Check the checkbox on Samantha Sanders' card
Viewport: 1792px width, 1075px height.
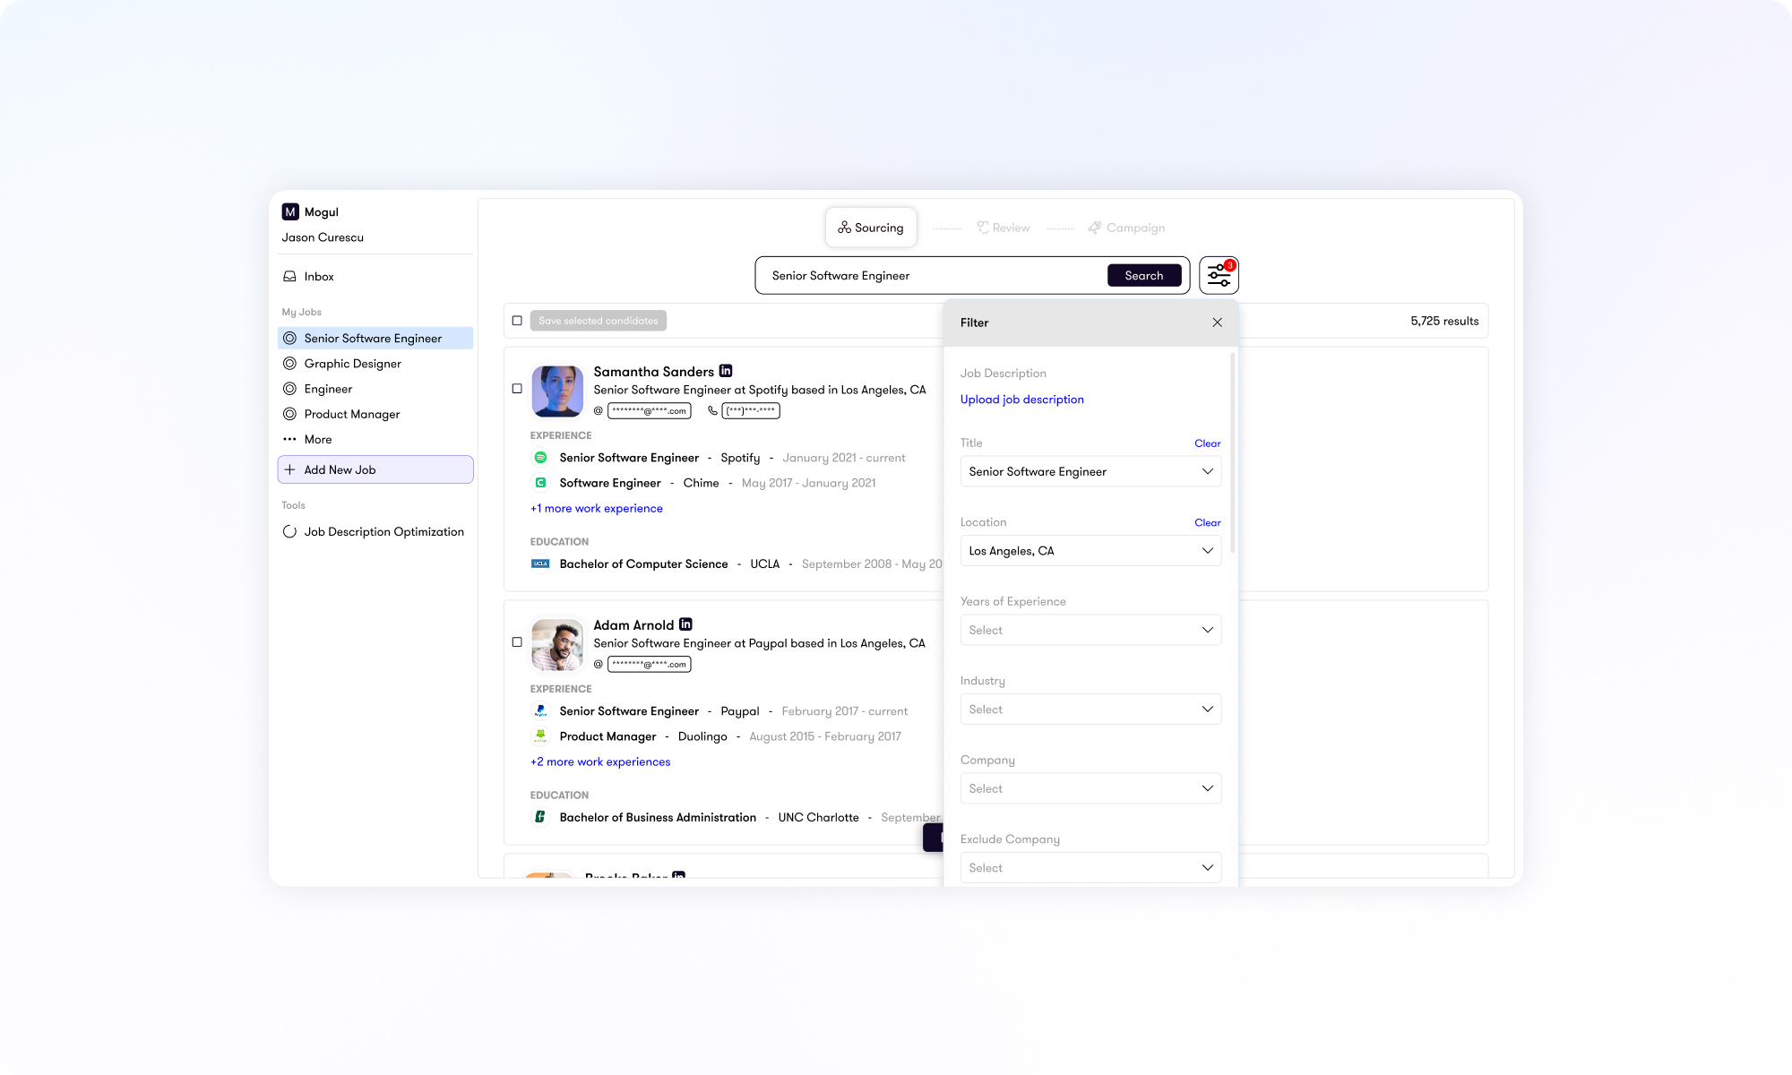[517, 389]
